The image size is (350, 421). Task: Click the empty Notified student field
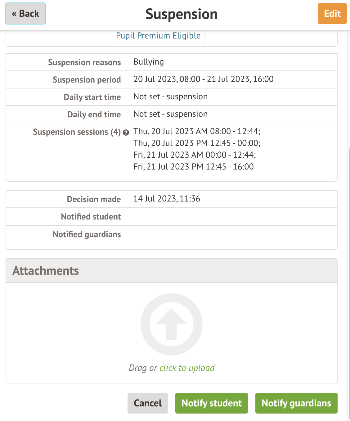(x=217, y=217)
